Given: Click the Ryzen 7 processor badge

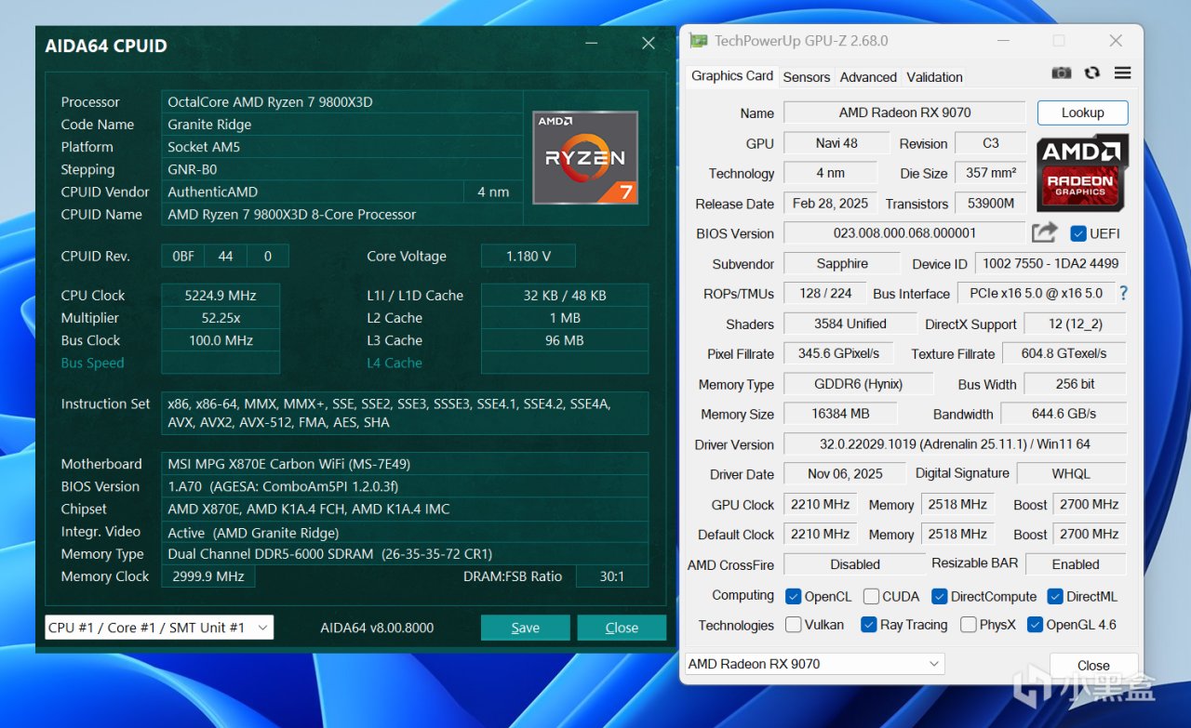Looking at the screenshot, I should [x=584, y=157].
